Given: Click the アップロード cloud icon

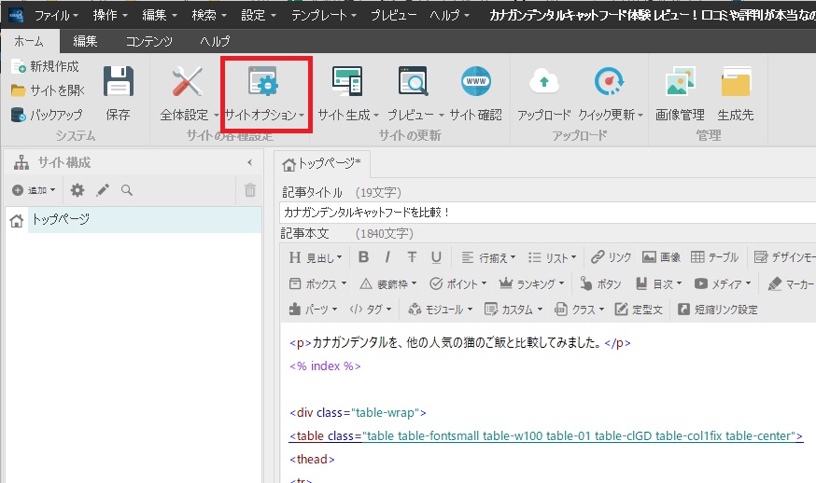Looking at the screenshot, I should click(x=543, y=81).
